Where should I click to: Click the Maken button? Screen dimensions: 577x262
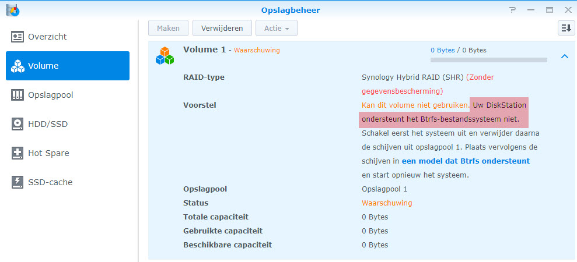click(x=168, y=28)
